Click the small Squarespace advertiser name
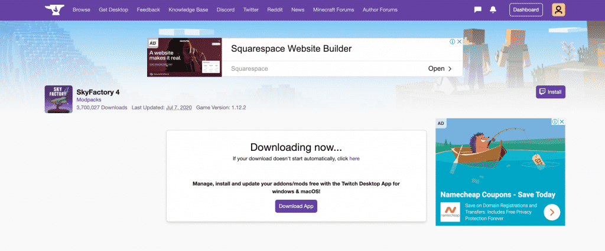Image resolution: width=605 pixels, height=251 pixels. [x=250, y=68]
